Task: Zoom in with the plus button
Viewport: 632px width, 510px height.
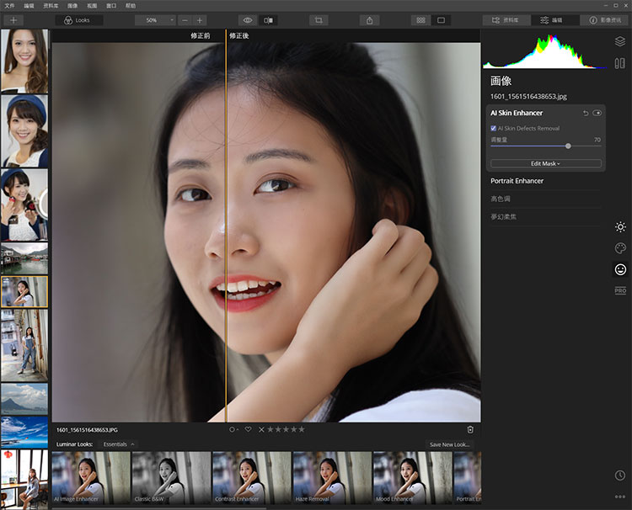Action: coord(200,20)
